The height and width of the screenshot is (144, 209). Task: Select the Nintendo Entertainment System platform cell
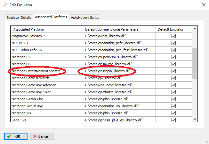(x=47, y=71)
